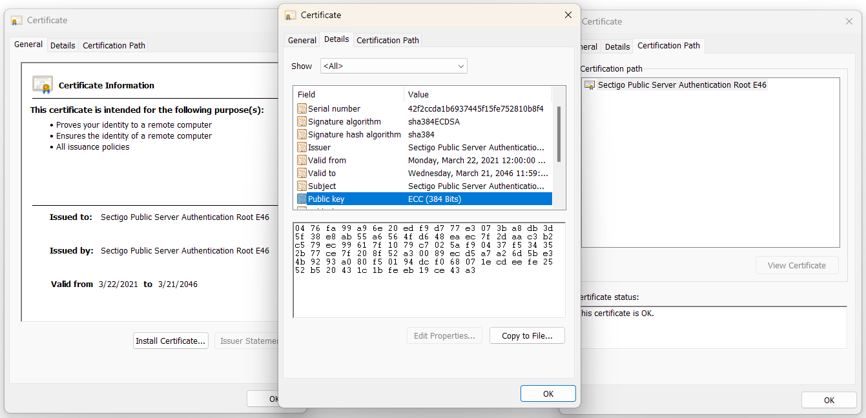Click the Copy to File button
The image size is (866, 418).
coord(527,335)
